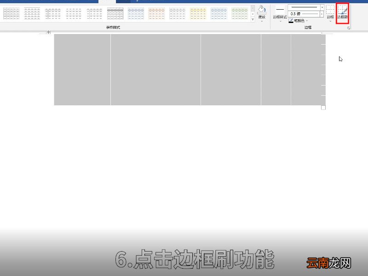Viewport: 368px width, 276px height.
Task: Click the 边框 borders grid icon
Action: 330,10
